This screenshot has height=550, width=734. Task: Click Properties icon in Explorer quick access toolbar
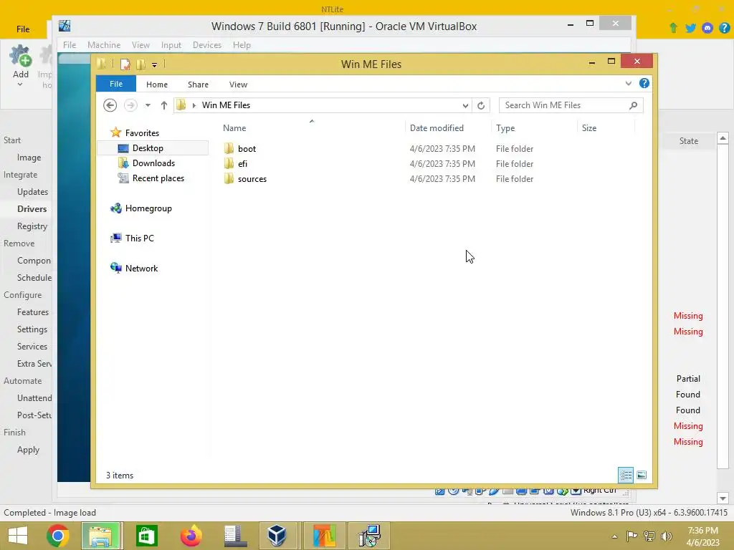pos(125,64)
